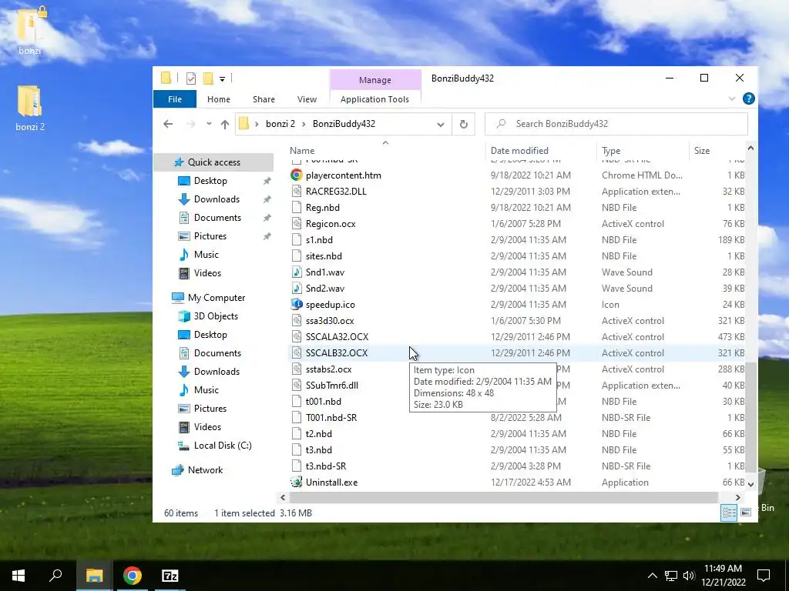789x591 pixels.
Task: Open Explorer help icon
Action: pos(748,98)
